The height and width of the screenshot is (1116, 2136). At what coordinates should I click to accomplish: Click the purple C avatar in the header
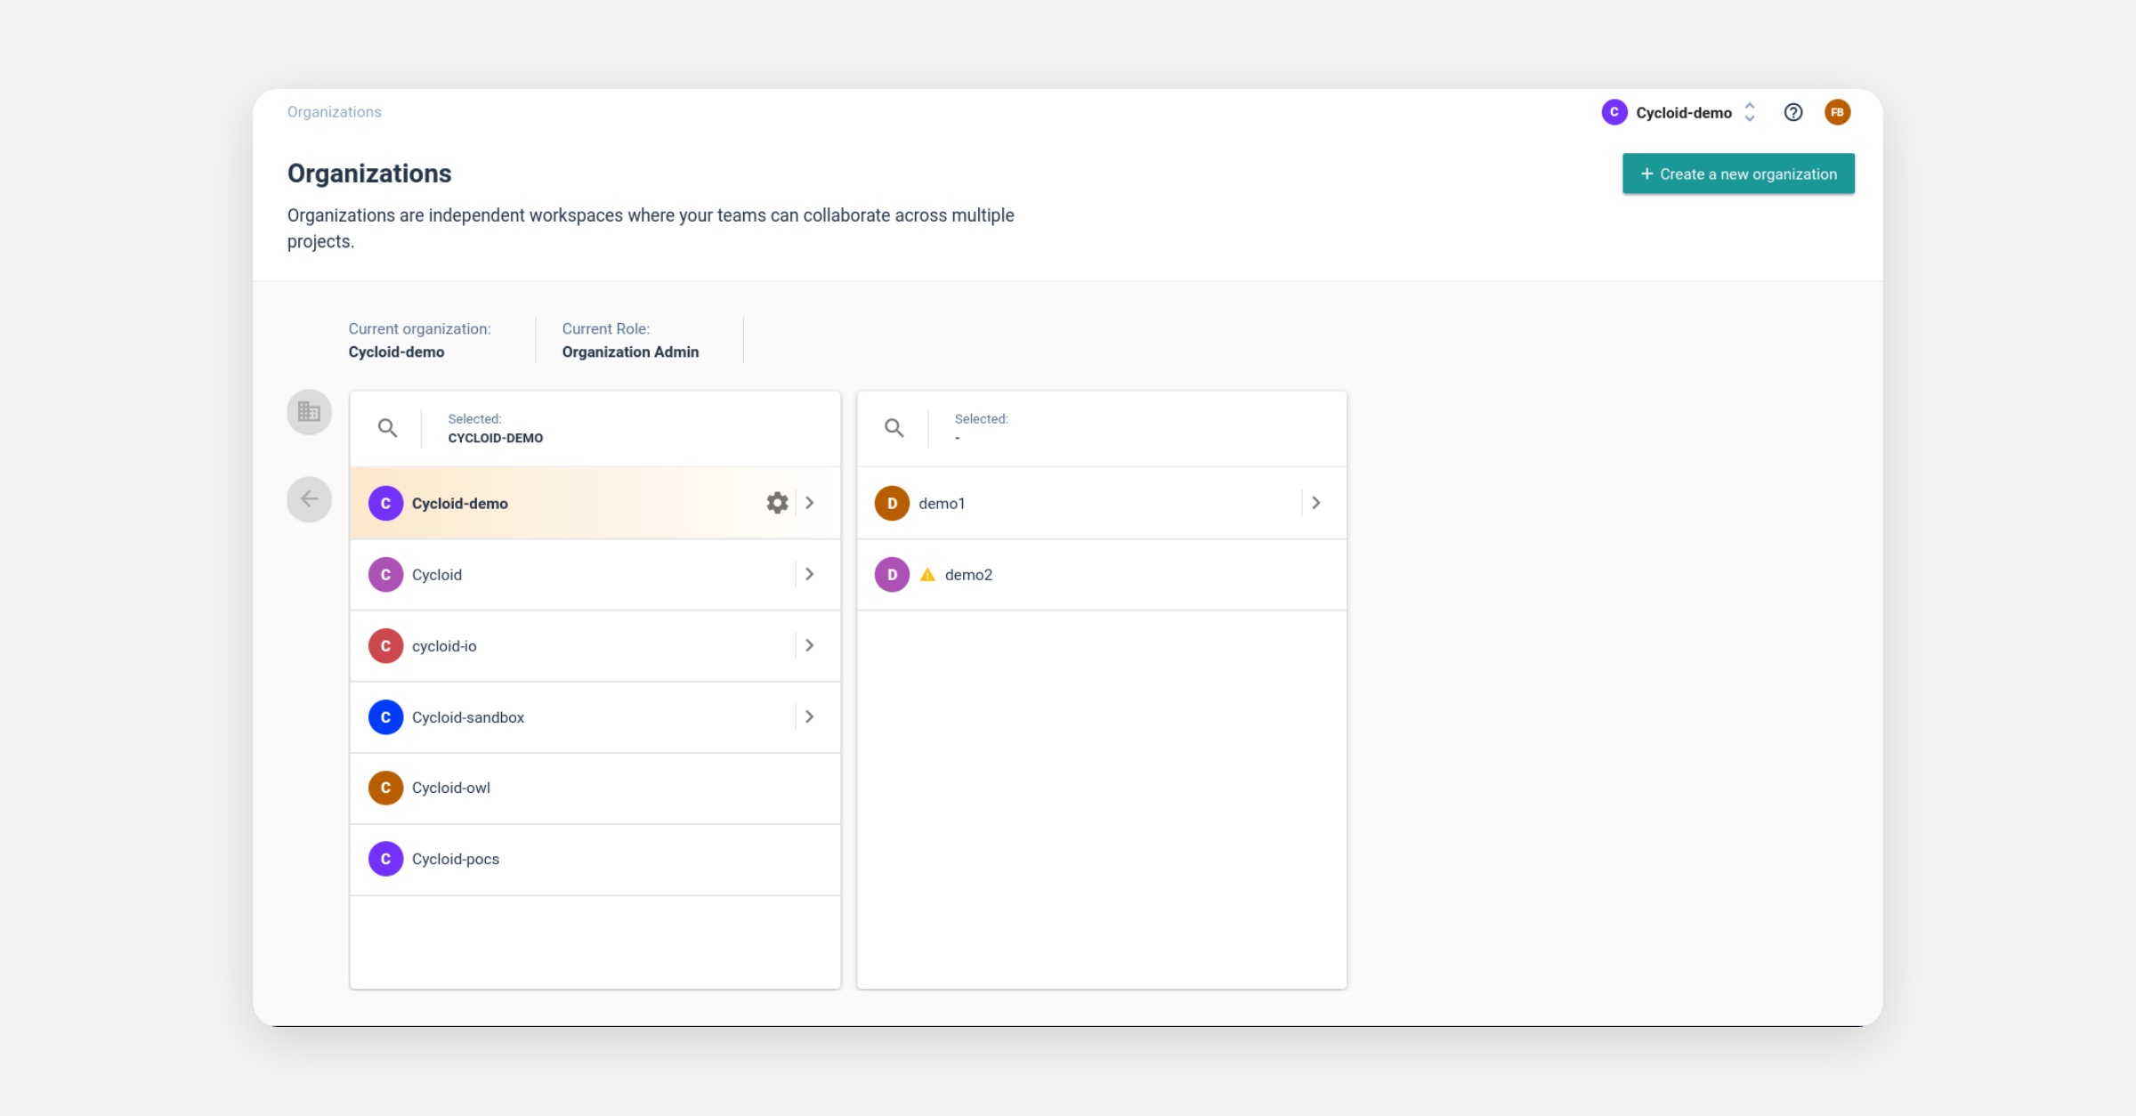coord(1614,112)
